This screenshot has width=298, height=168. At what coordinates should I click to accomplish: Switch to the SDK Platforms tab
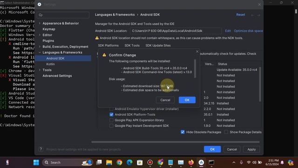[x=108, y=46]
